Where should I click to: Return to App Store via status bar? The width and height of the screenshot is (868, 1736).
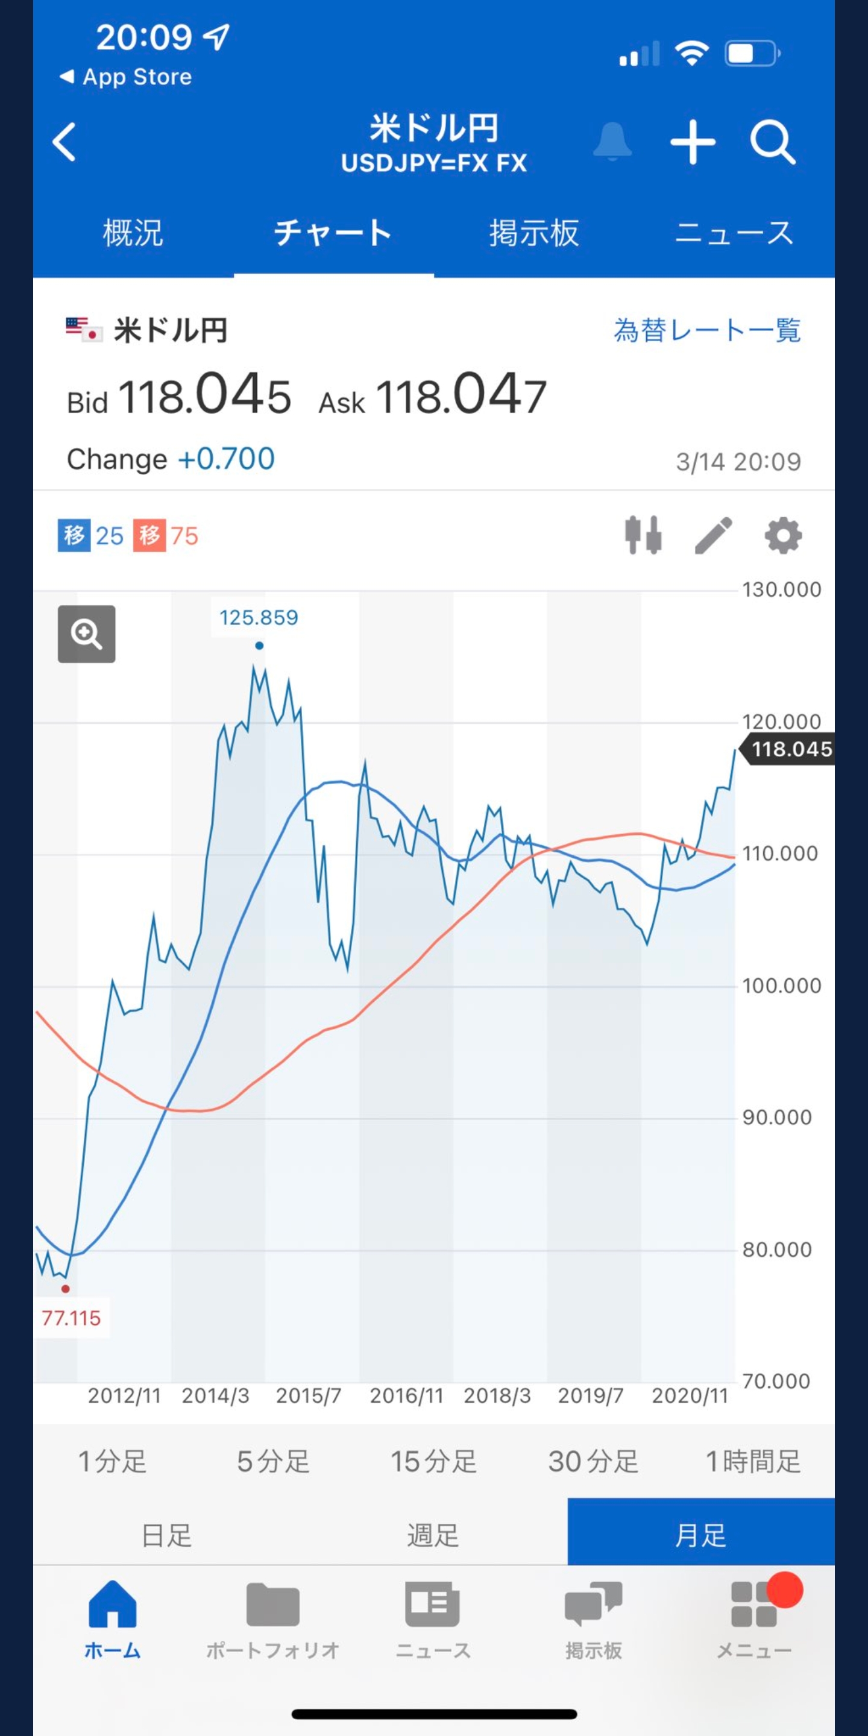tap(127, 77)
